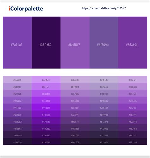Pick the #893fba shade cell
Screen dimensions: 150x158
[133, 107]
